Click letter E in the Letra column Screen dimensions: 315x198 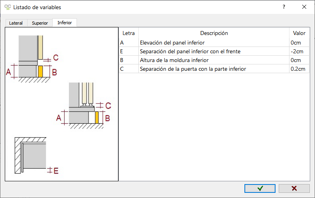tap(128, 52)
